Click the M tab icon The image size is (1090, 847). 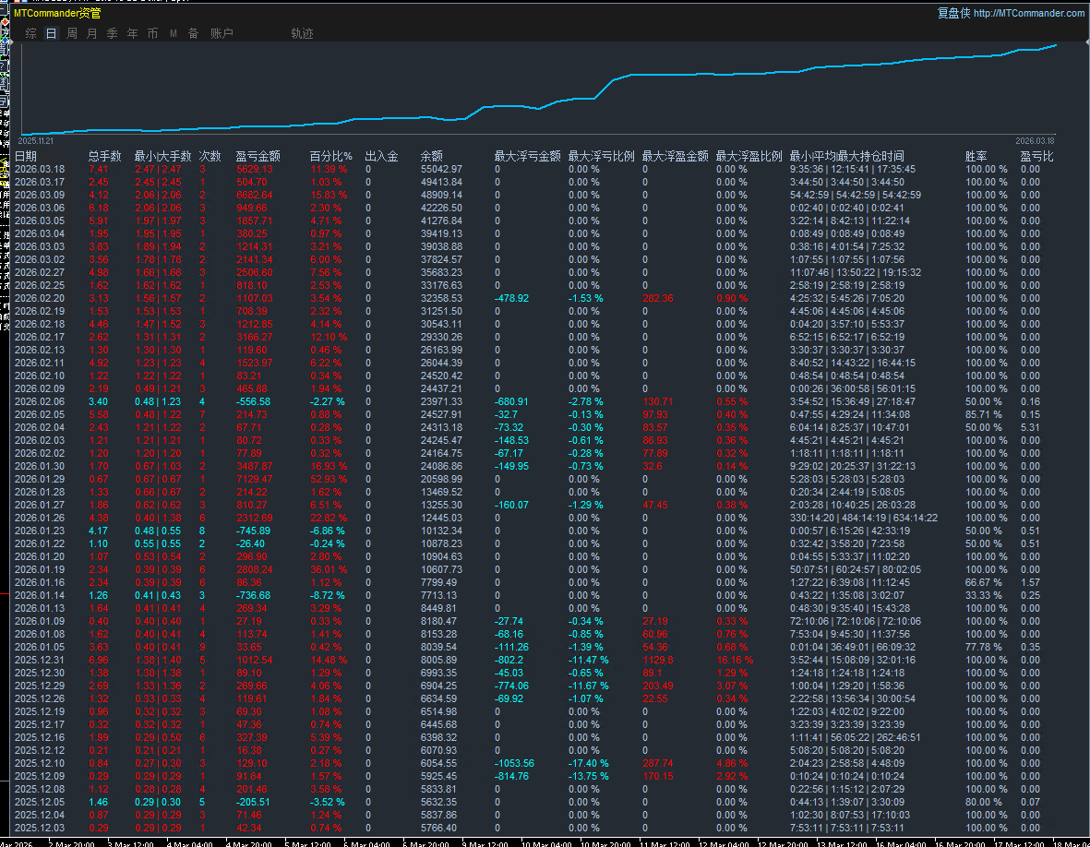pos(173,33)
